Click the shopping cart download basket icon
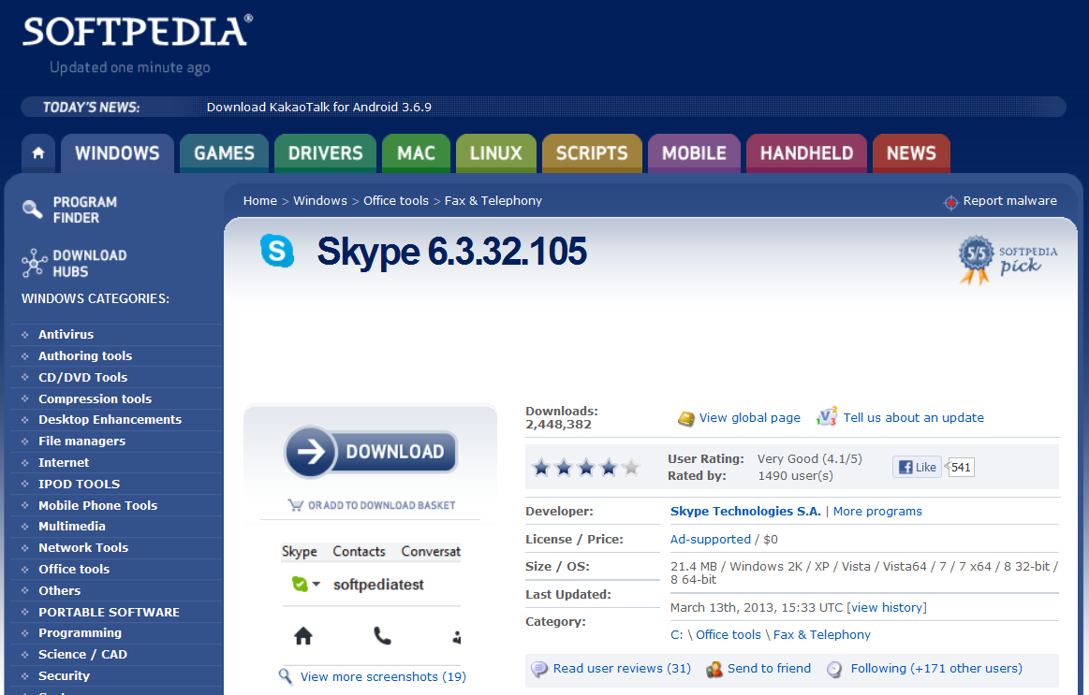The height and width of the screenshot is (695, 1089). [296, 505]
